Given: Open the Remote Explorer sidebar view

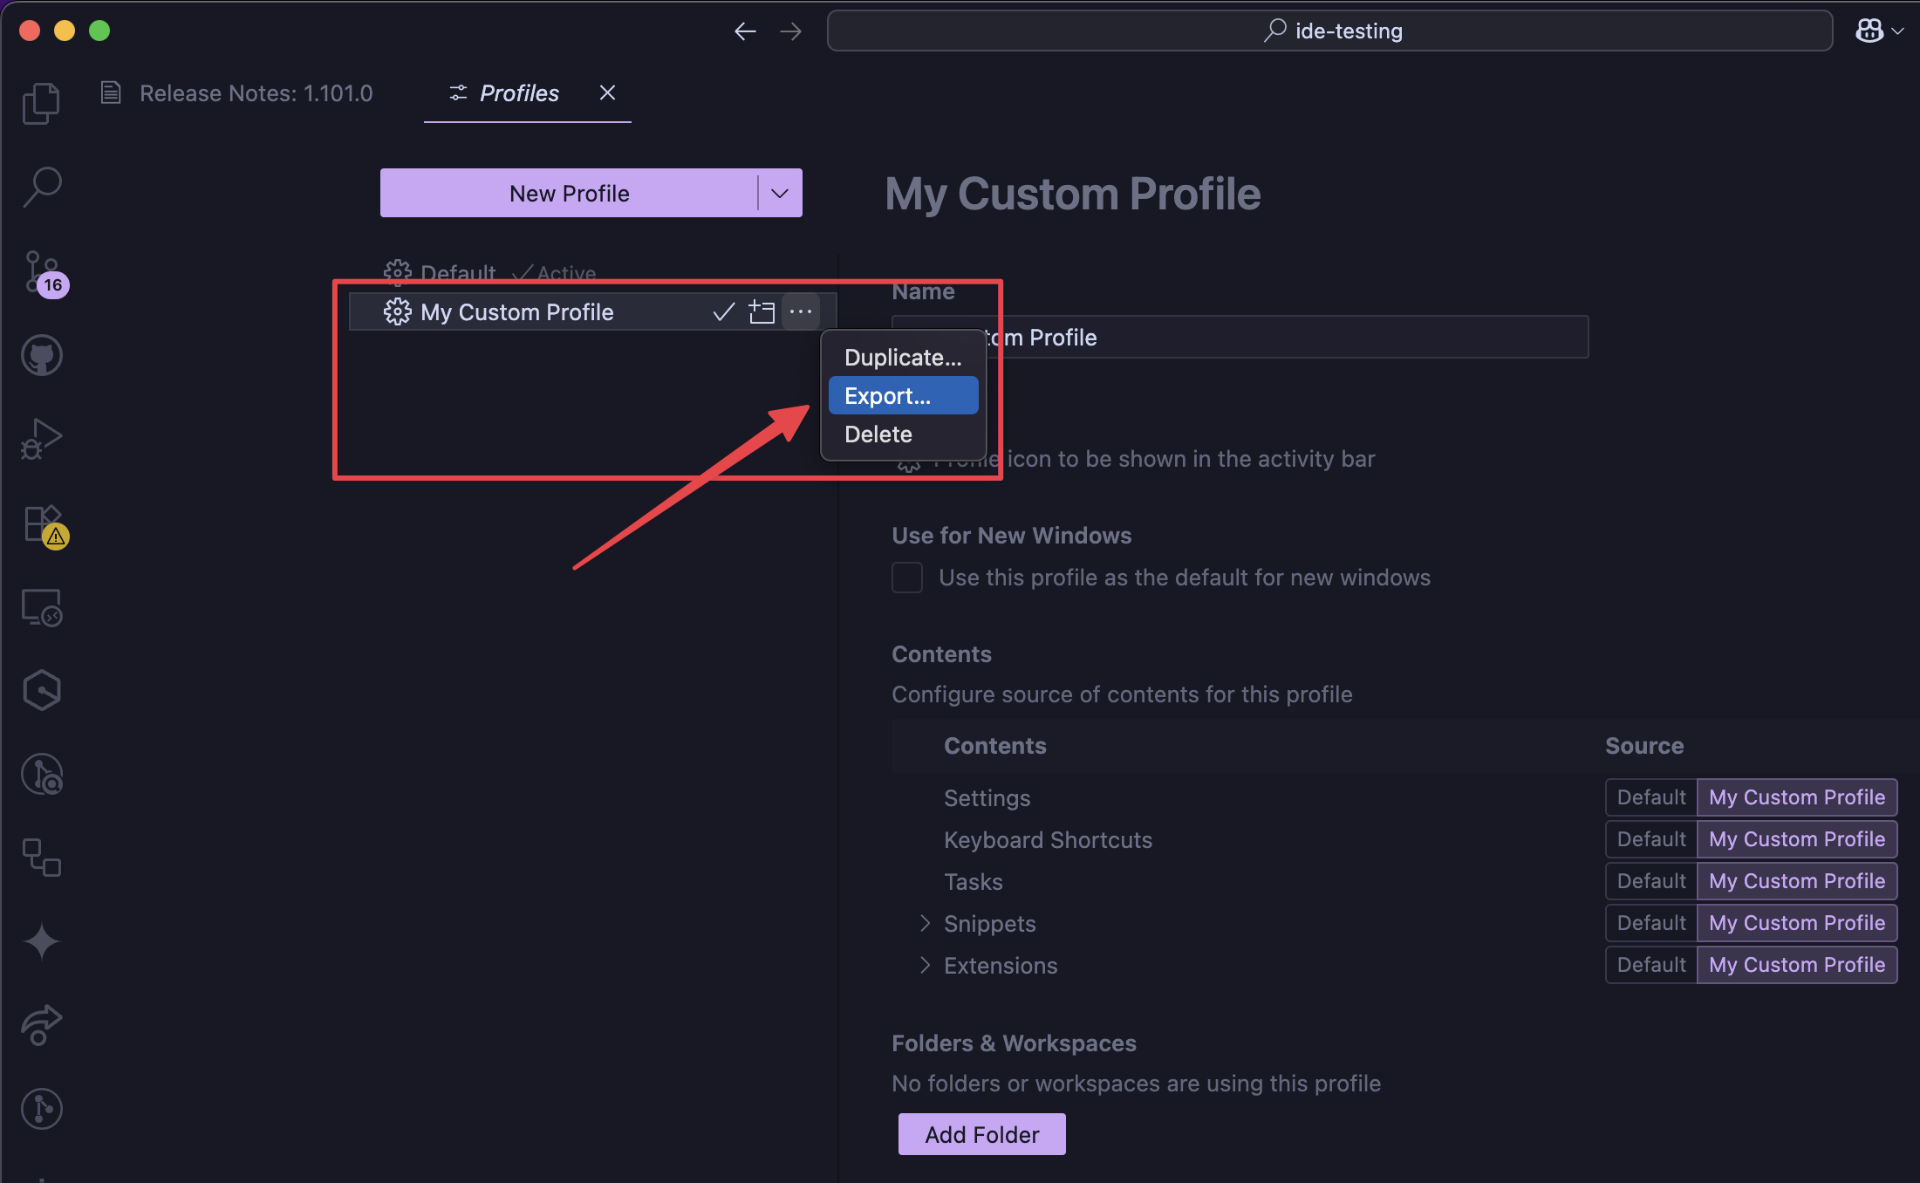Looking at the screenshot, I should pos(41,607).
